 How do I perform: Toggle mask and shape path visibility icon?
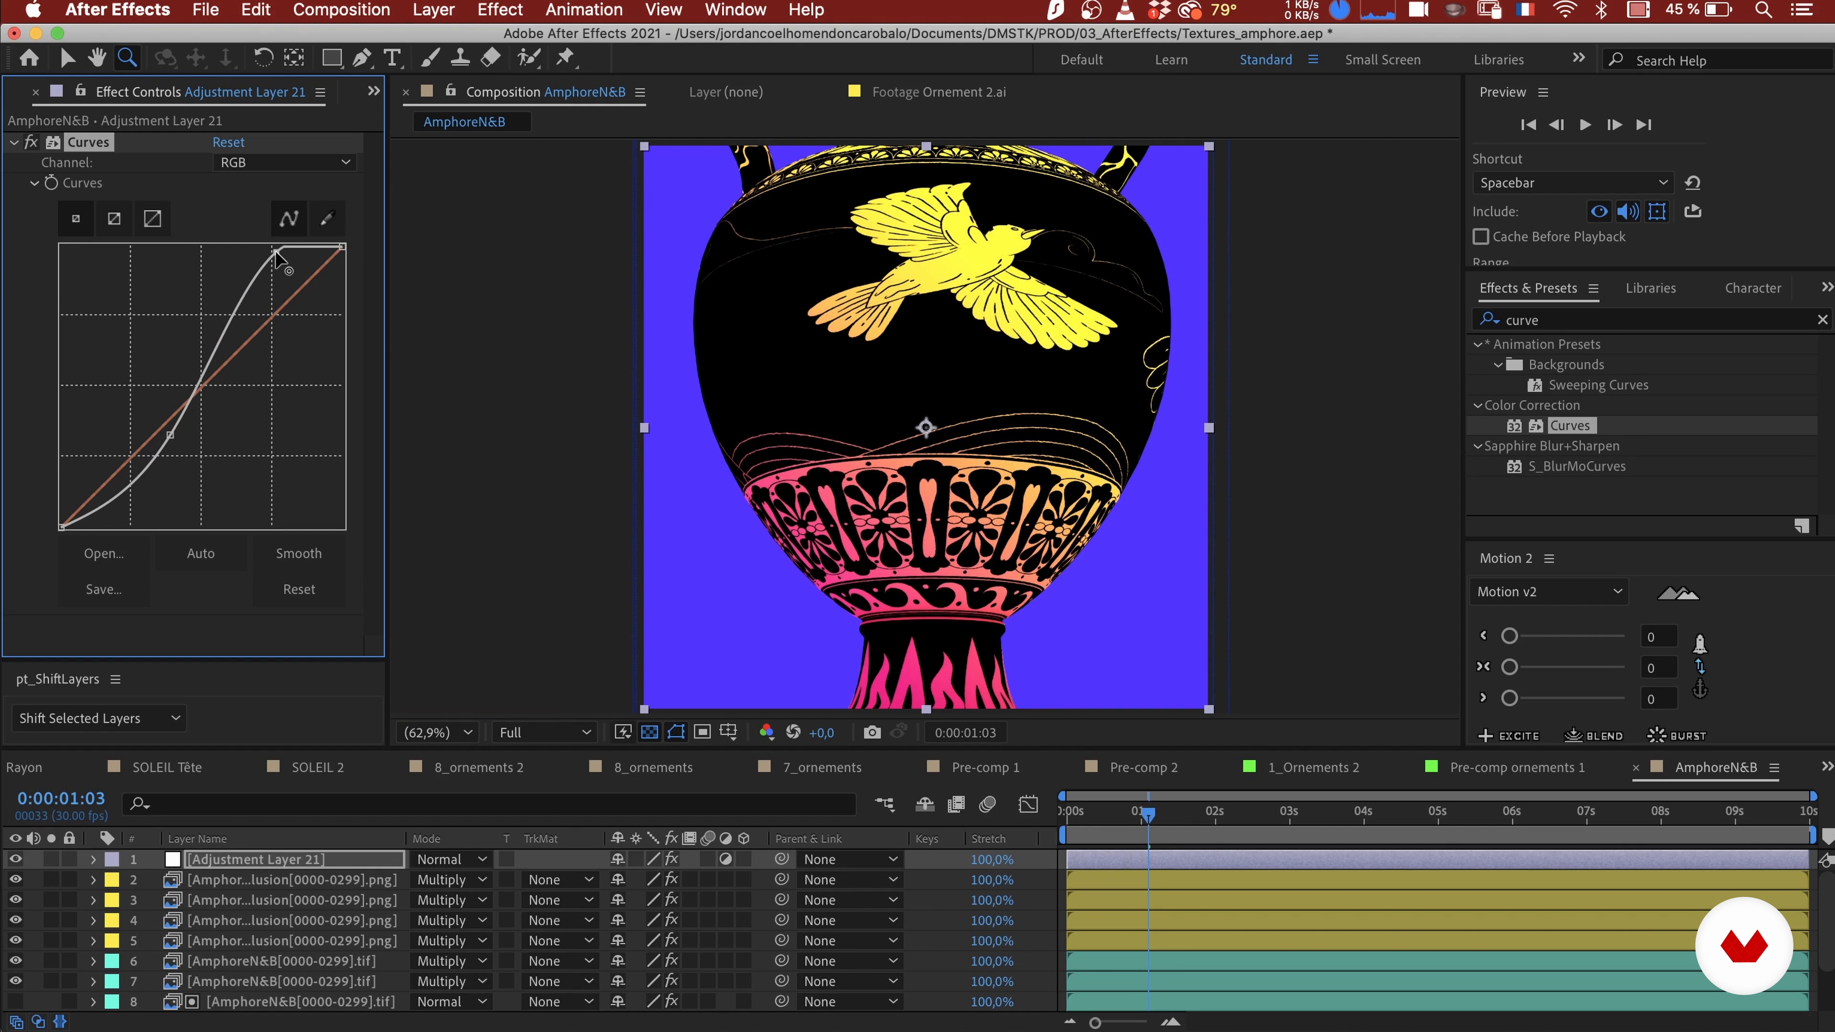pyautogui.click(x=676, y=732)
